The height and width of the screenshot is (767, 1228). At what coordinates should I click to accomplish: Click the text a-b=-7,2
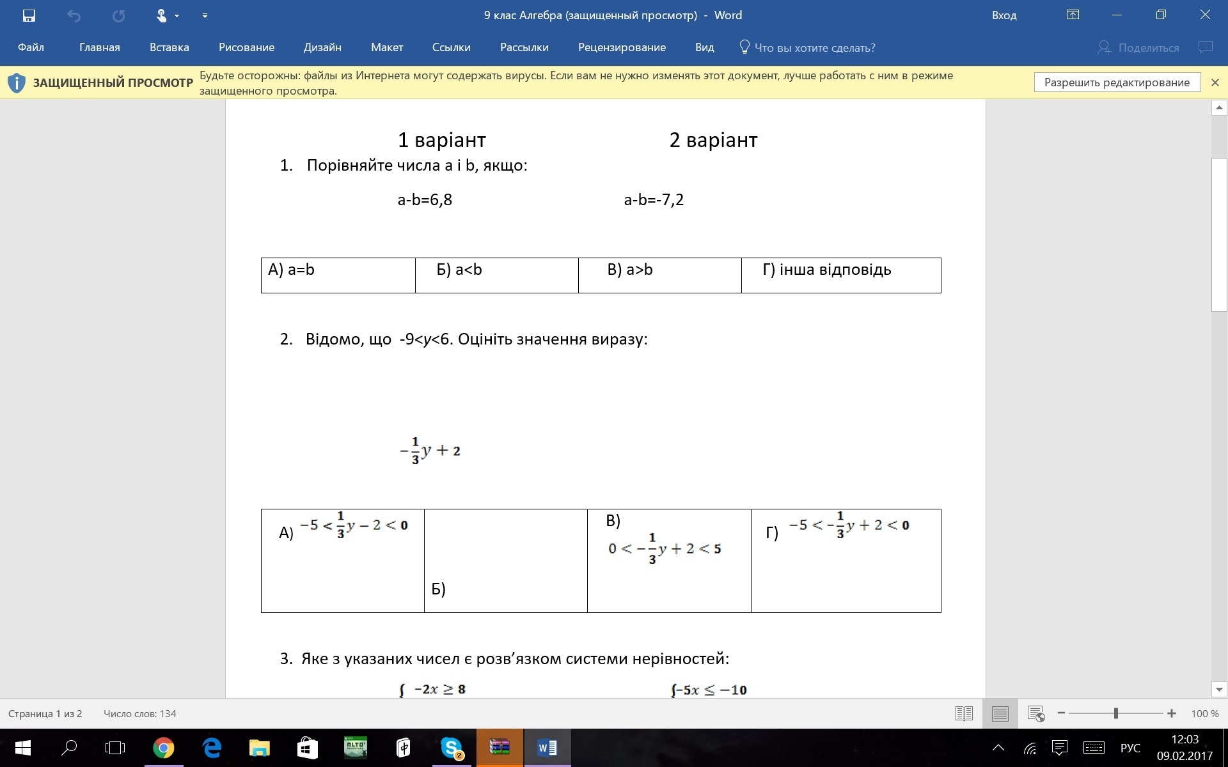[654, 199]
